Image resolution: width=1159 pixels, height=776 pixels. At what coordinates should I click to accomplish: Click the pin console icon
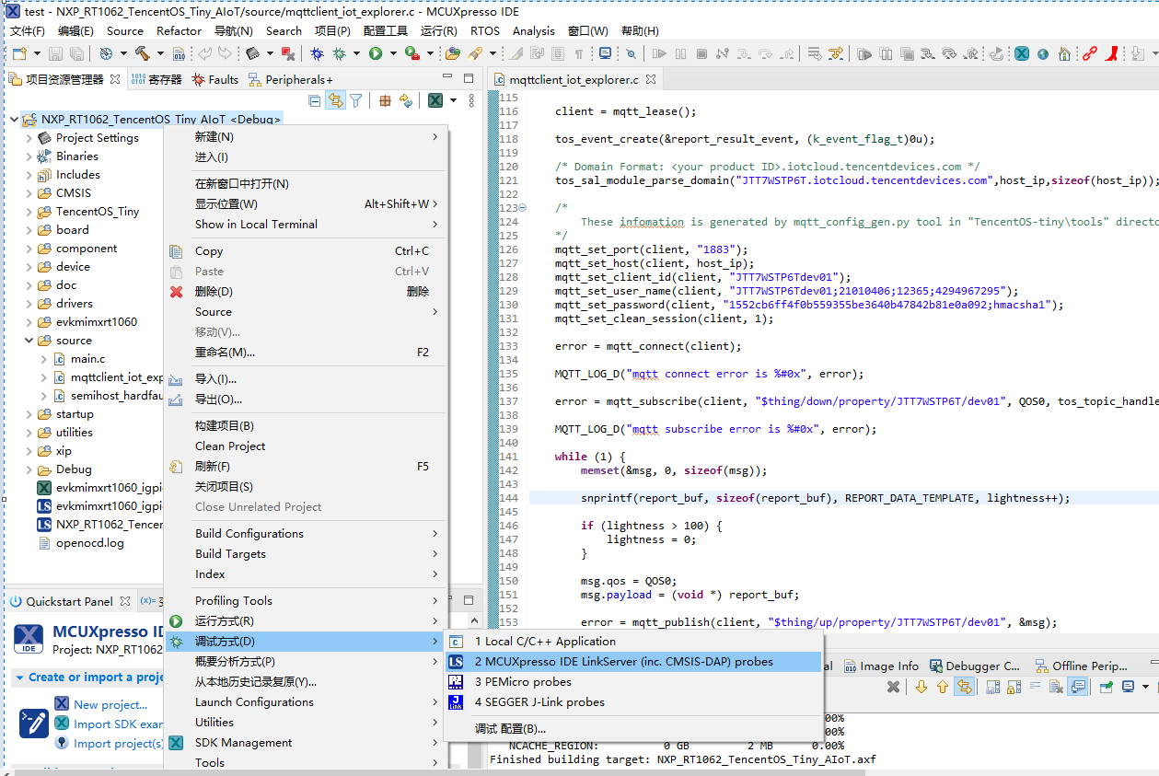[x=1107, y=687]
